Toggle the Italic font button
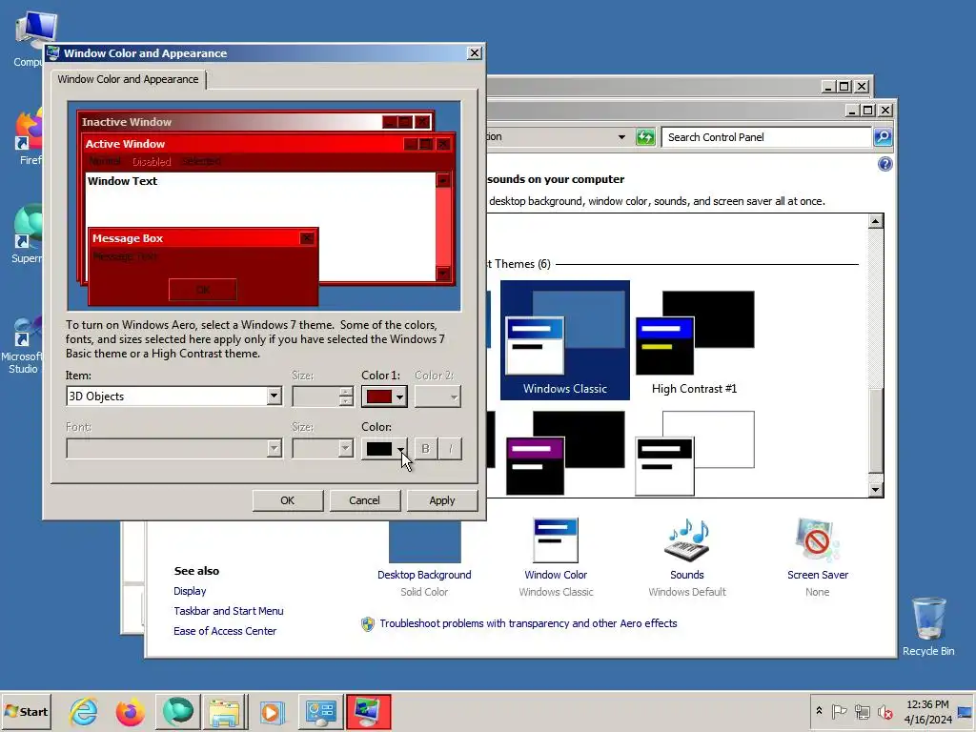Viewport: 976px width, 732px height. (450, 448)
